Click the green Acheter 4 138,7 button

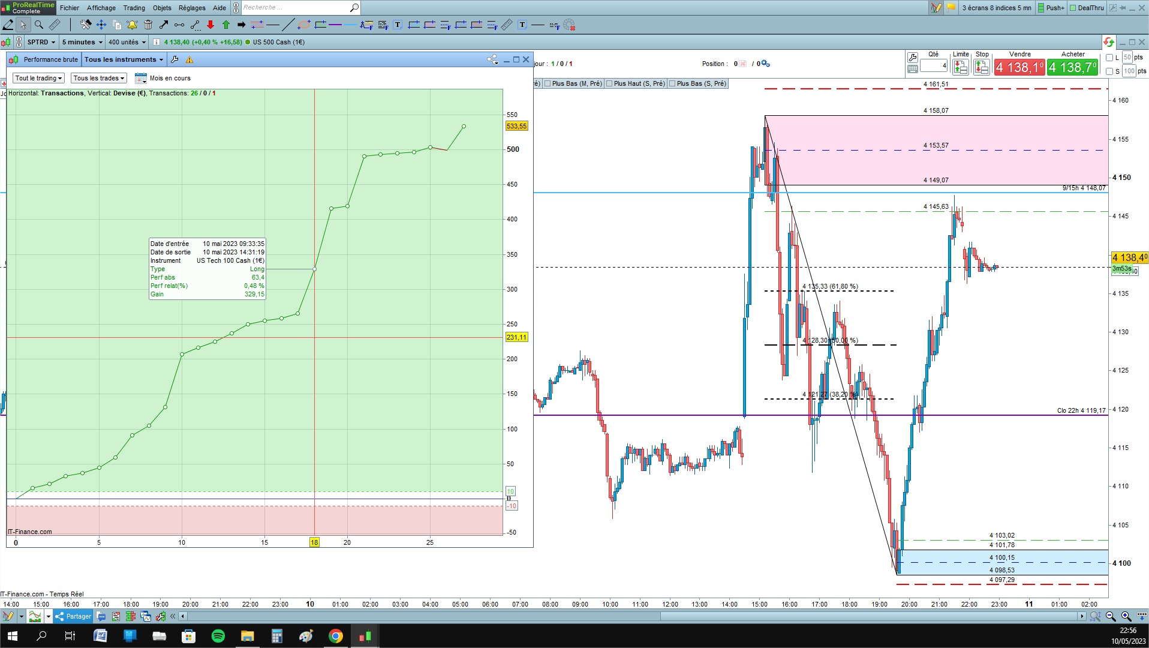pyautogui.click(x=1073, y=67)
